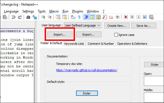This screenshot has width=164, height=103.
Task: Enable the Ignore case checkbox
Action: (x=116, y=35)
